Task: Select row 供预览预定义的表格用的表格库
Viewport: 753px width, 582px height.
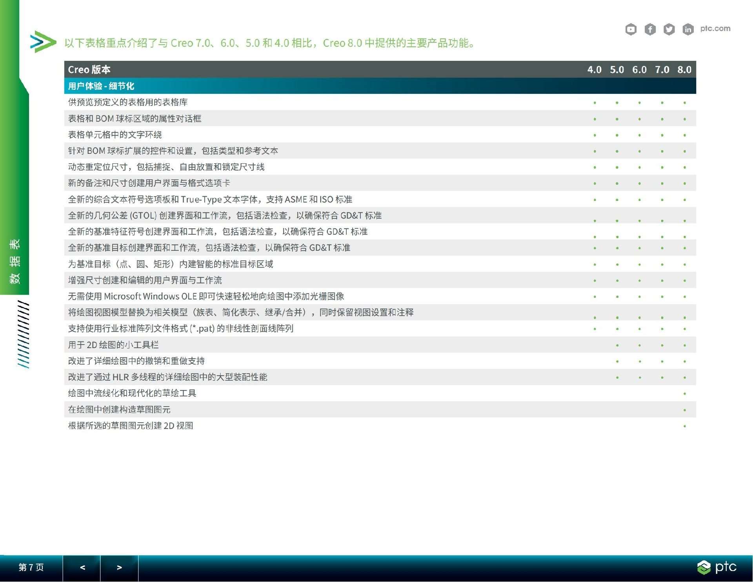Action: click(x=380, y=102)
